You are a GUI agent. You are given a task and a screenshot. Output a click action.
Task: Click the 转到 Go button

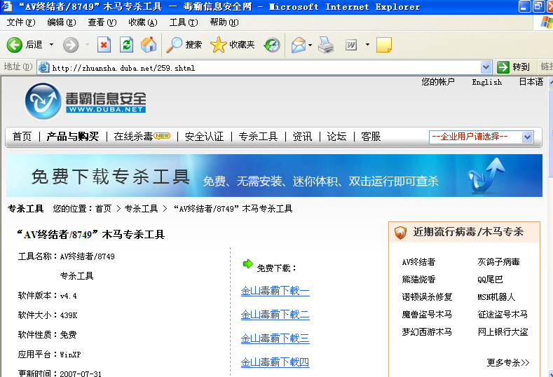(514, 67)
